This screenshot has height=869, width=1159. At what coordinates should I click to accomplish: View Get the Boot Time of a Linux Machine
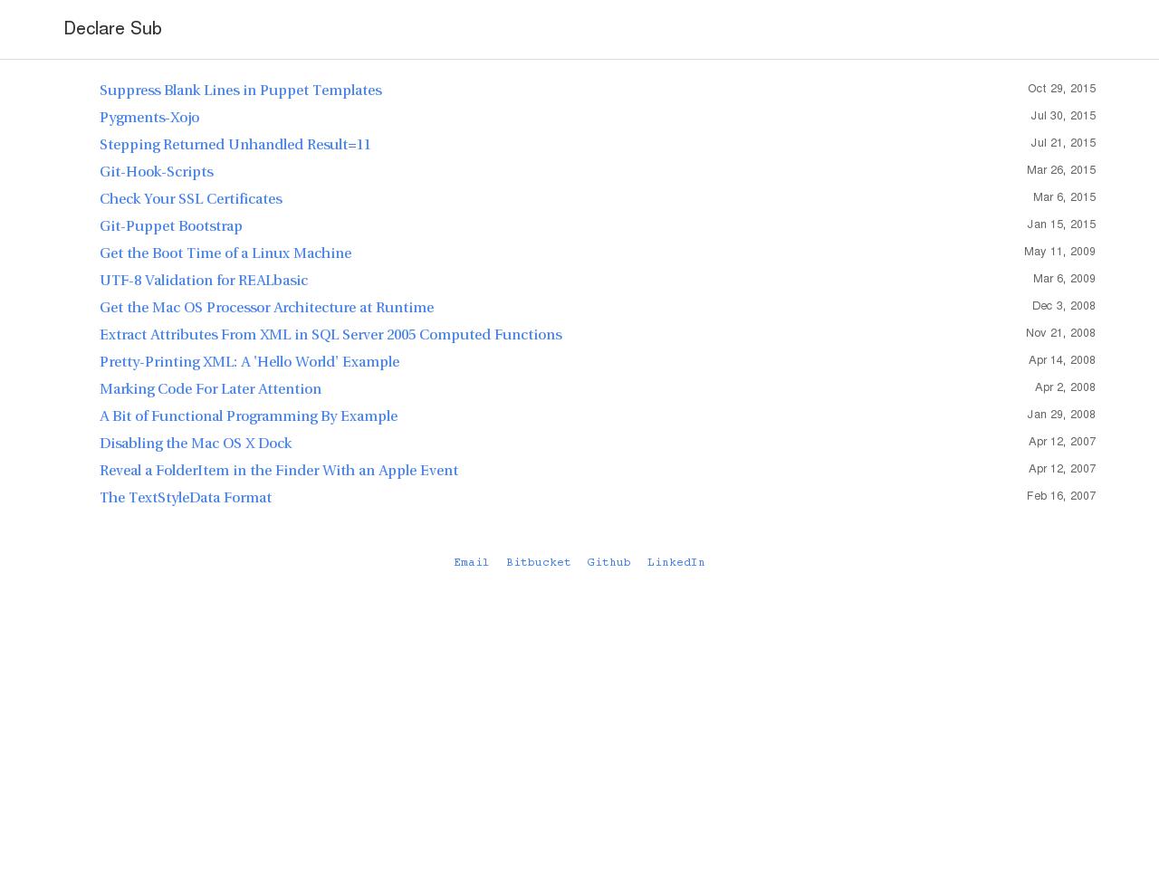click(225, 253)
